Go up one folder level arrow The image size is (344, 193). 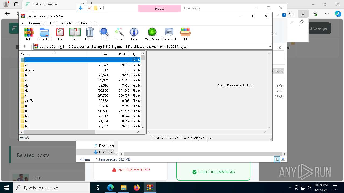click(24, 46)
